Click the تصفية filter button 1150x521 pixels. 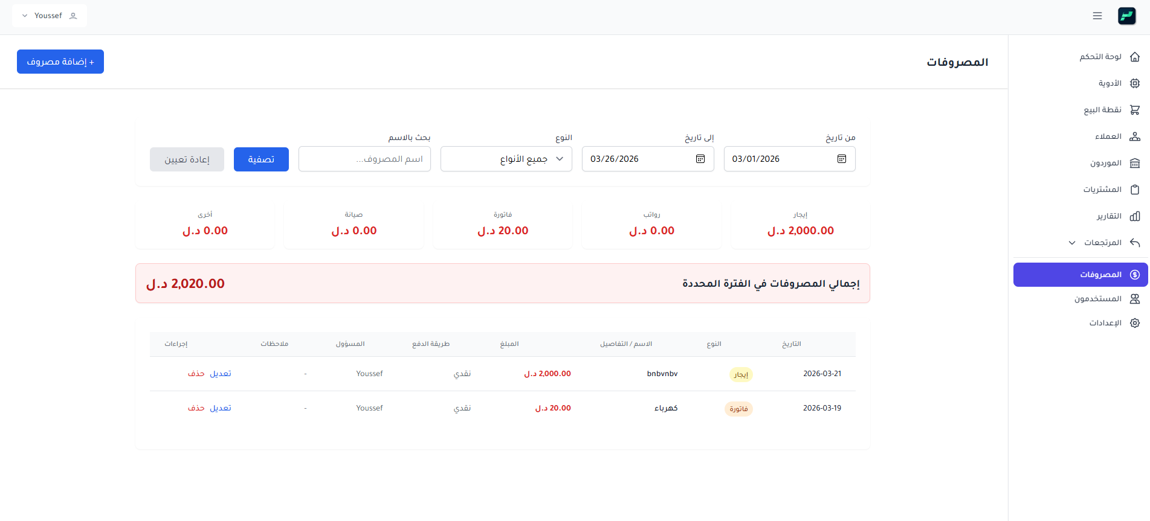(x=261, y=159)
